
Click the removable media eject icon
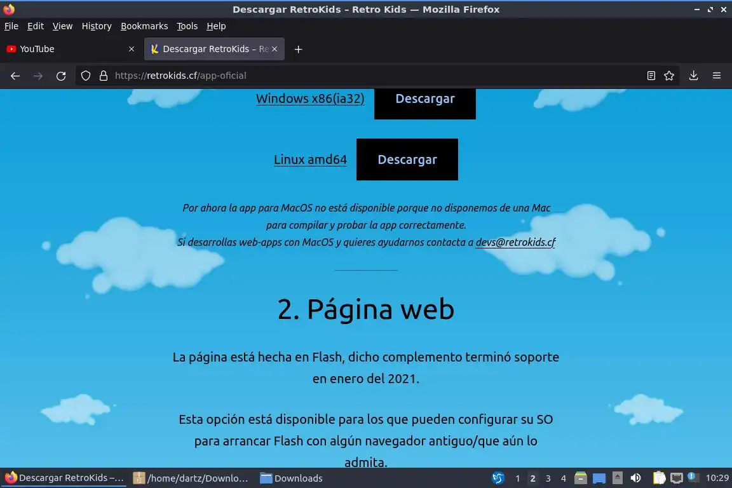tap(617, 478)
